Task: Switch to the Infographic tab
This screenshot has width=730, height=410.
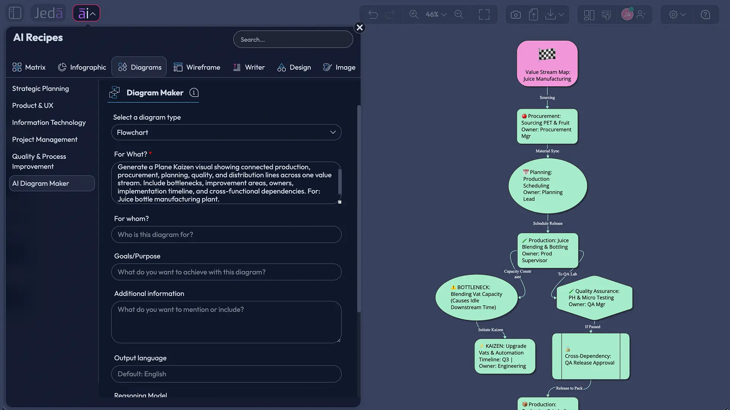Action: (82, 67)
